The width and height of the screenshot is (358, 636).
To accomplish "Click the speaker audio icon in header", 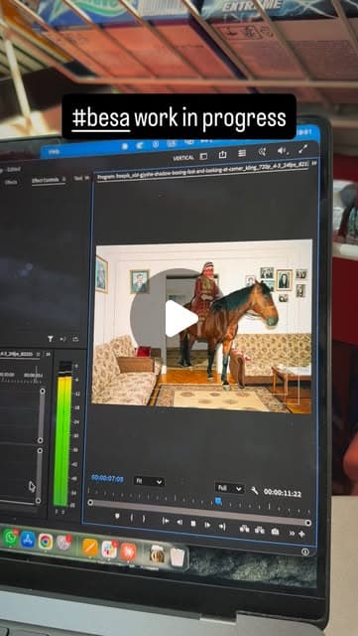I will [x=282, y=150].
